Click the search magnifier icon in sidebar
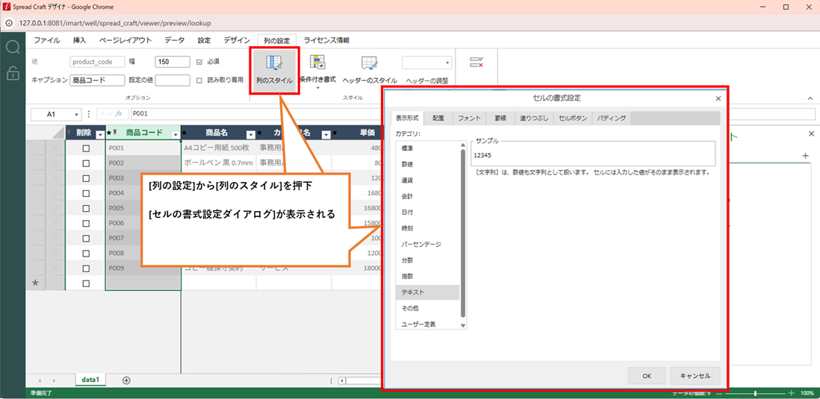 coord(13,48)
